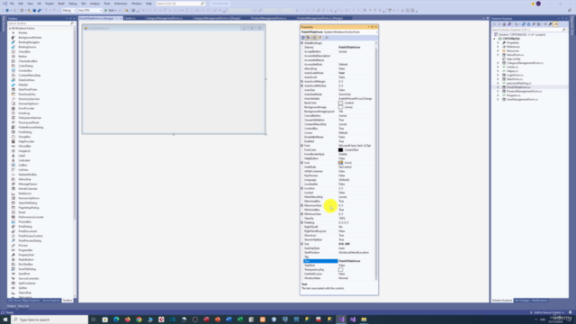Open the Debug menu

[73, 4]
